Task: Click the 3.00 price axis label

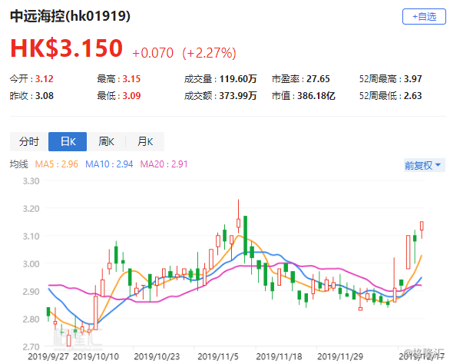Action: point(31,264)
